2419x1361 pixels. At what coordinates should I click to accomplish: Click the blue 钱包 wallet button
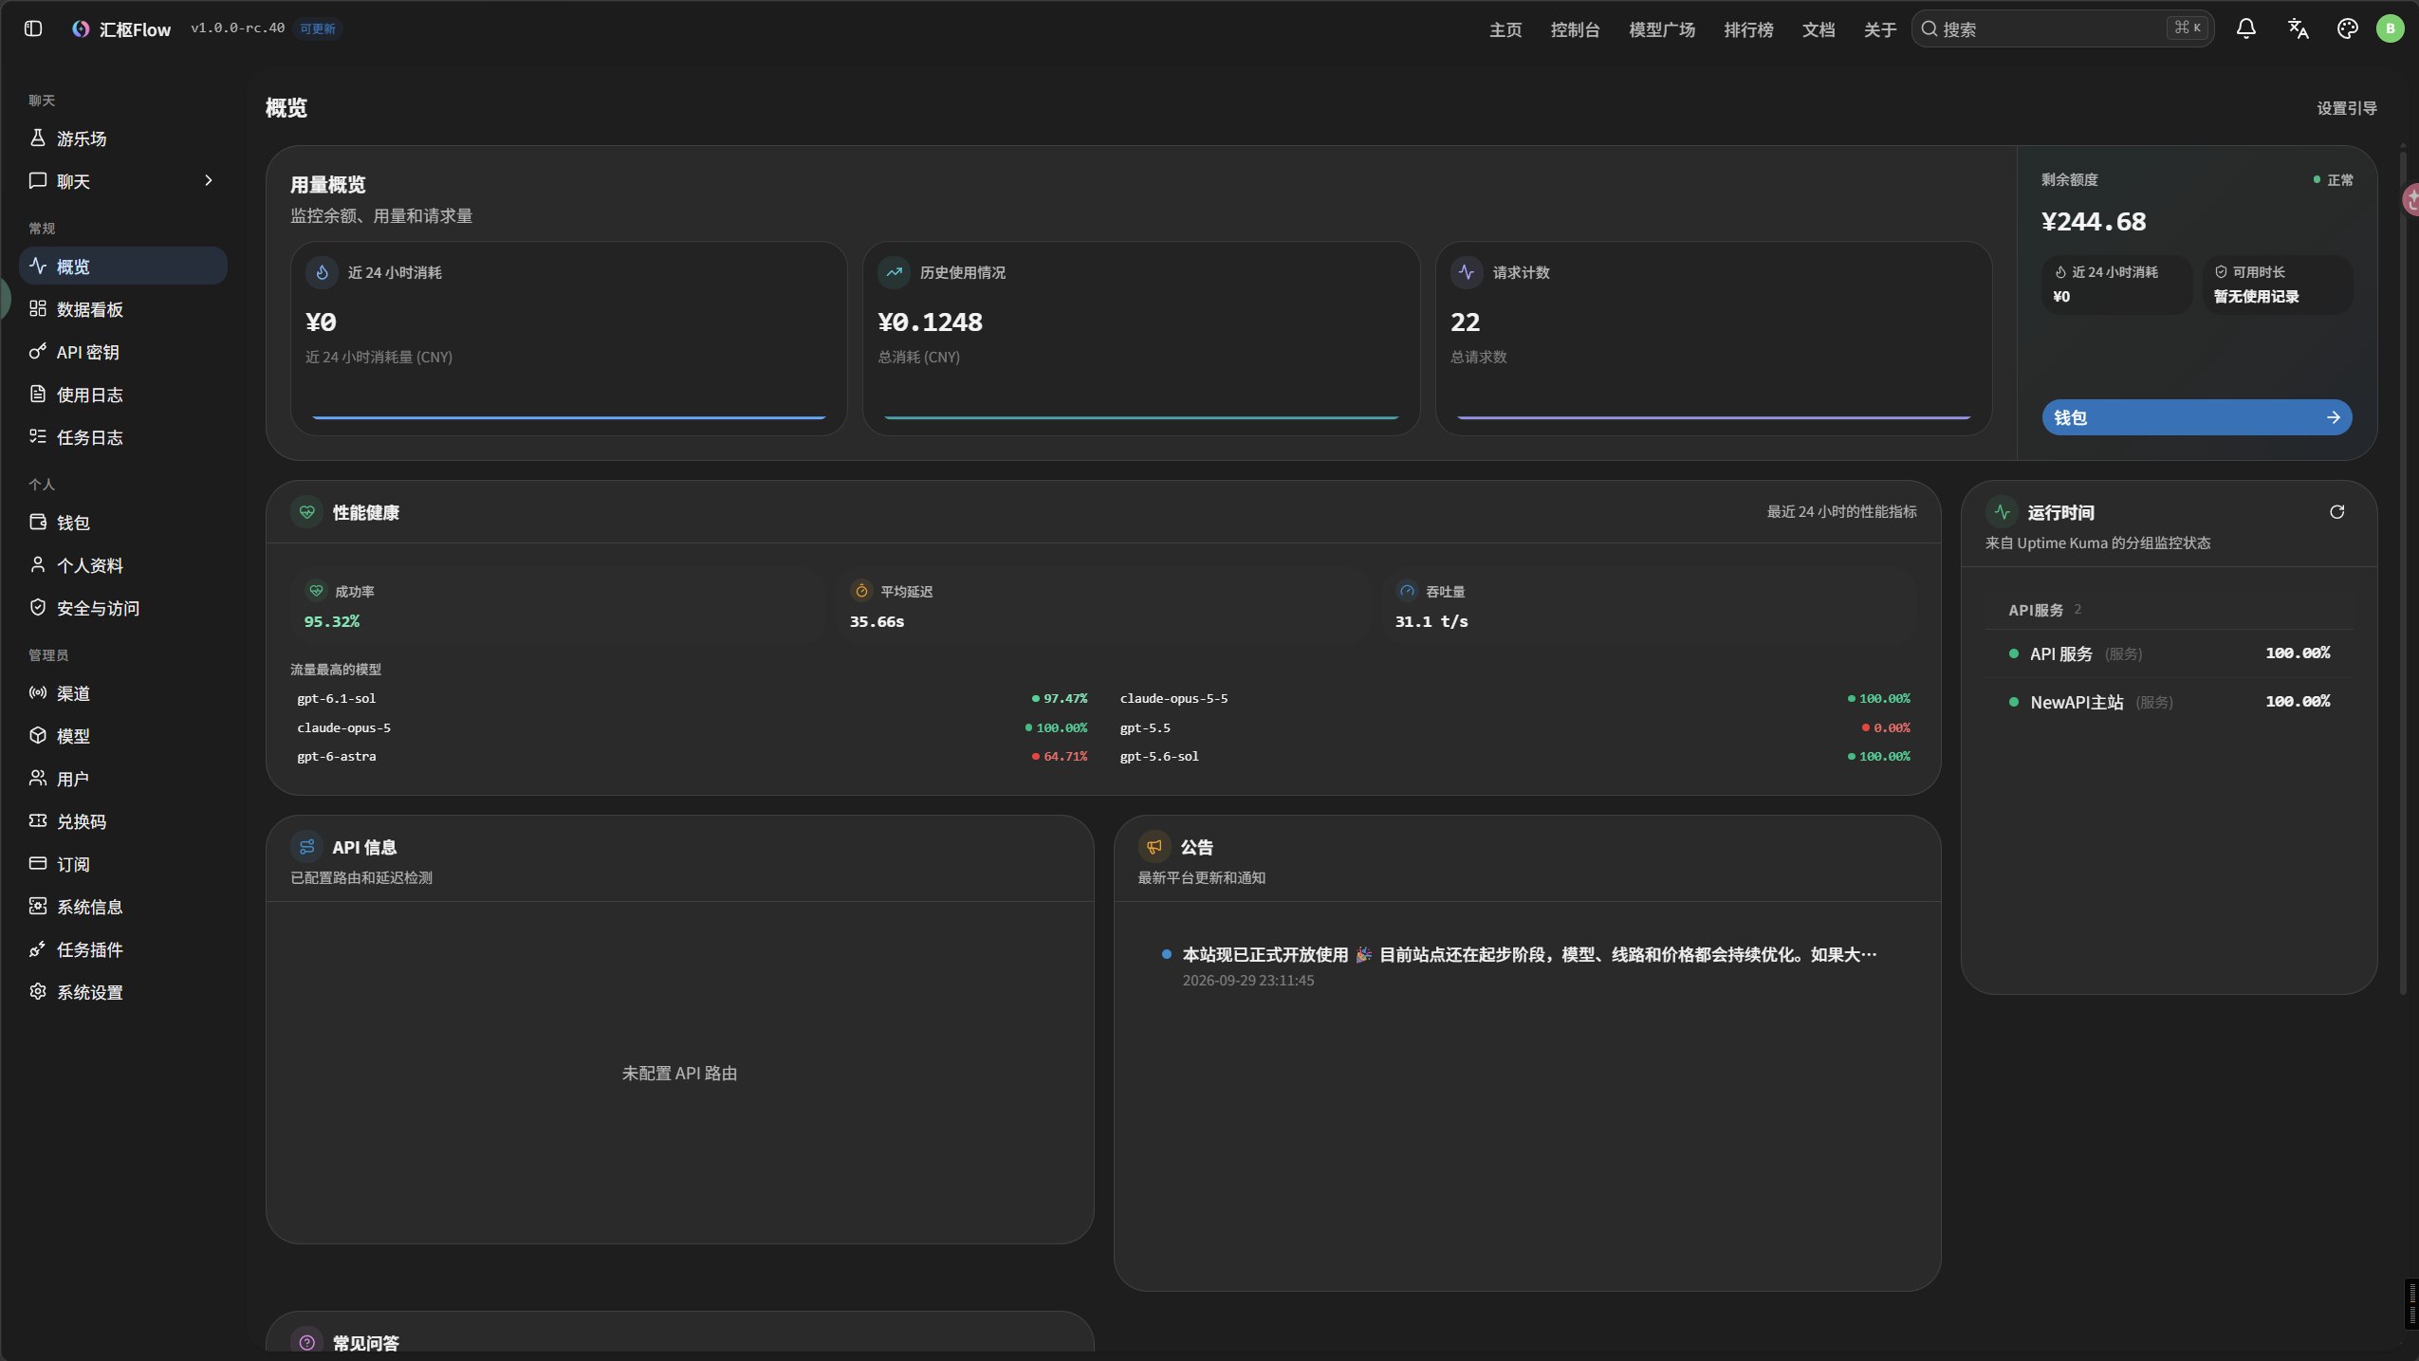2196,417
